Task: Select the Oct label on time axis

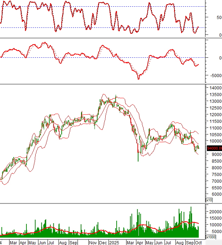Action: (x=198, y=243)
